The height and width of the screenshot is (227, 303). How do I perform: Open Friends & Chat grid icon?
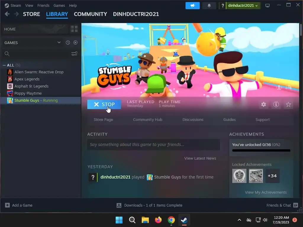(x=296, y=205)
